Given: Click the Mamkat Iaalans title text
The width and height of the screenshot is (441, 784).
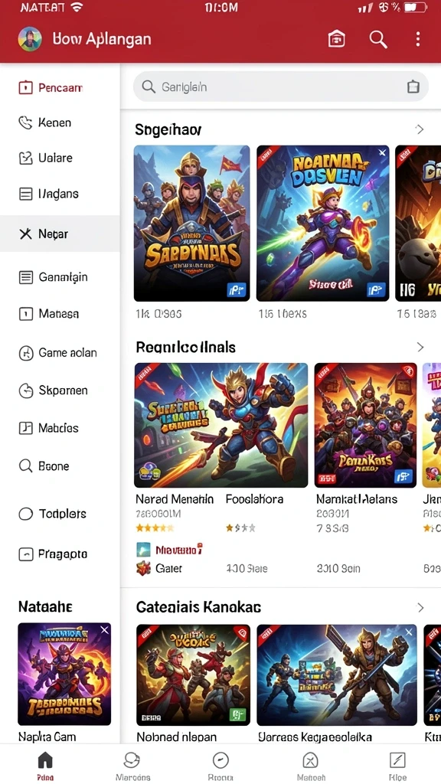Looking at the screenshot, I should [357, 499].
